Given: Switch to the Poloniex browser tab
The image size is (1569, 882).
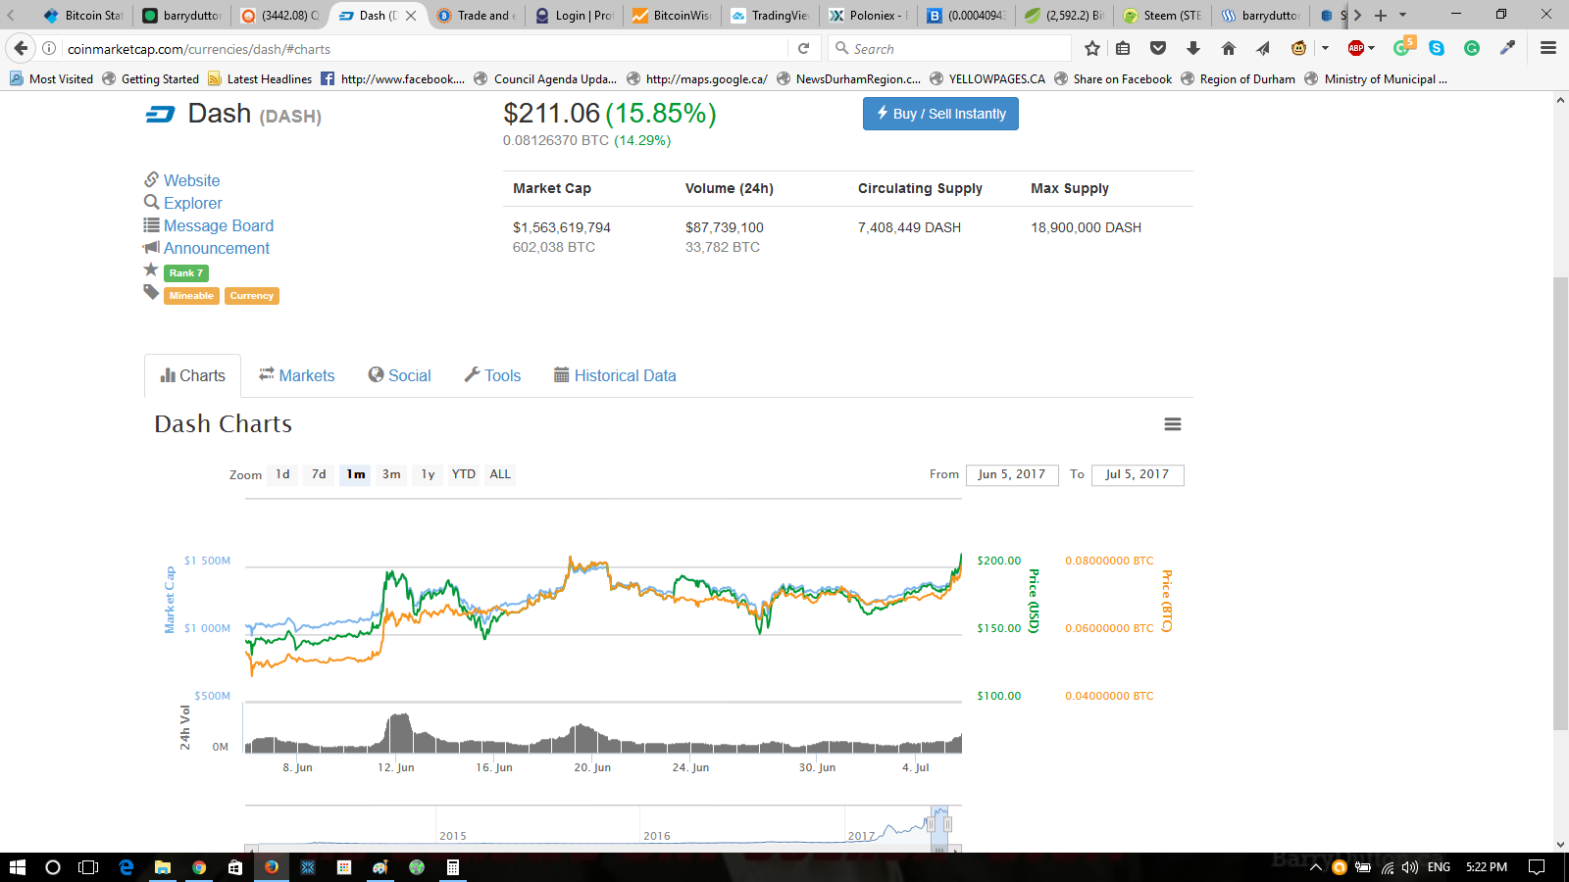Looking at the screenshot, I should [869, 15].
